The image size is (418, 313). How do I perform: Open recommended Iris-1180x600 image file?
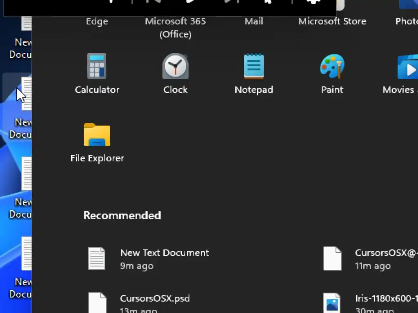tap(370, 303)
